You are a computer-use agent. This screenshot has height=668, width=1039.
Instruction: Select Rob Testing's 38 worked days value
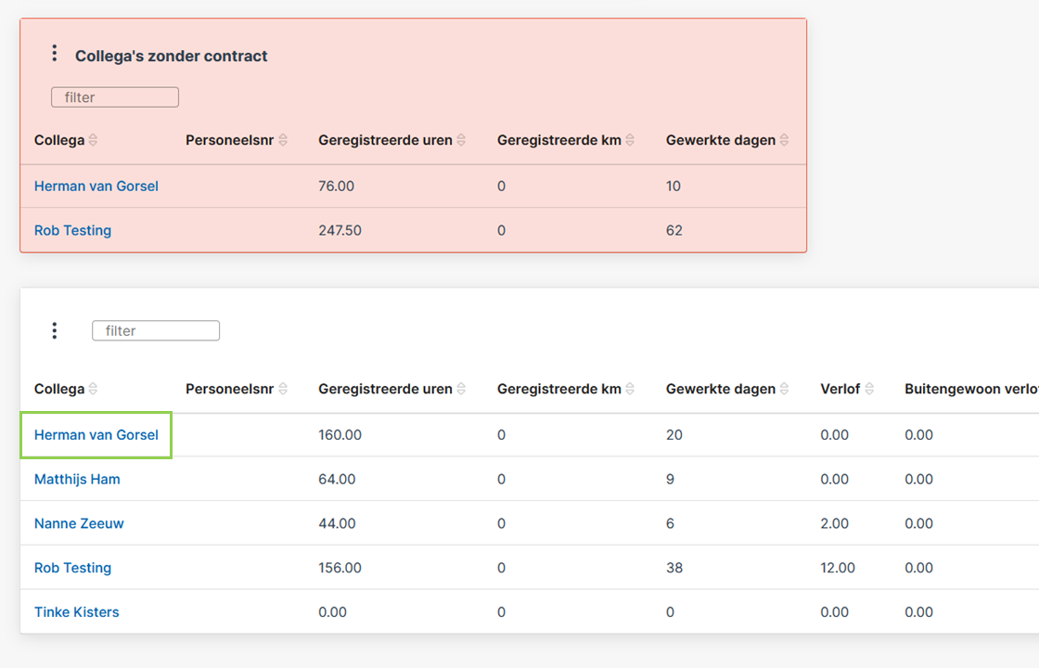click(x=673, y=568)
